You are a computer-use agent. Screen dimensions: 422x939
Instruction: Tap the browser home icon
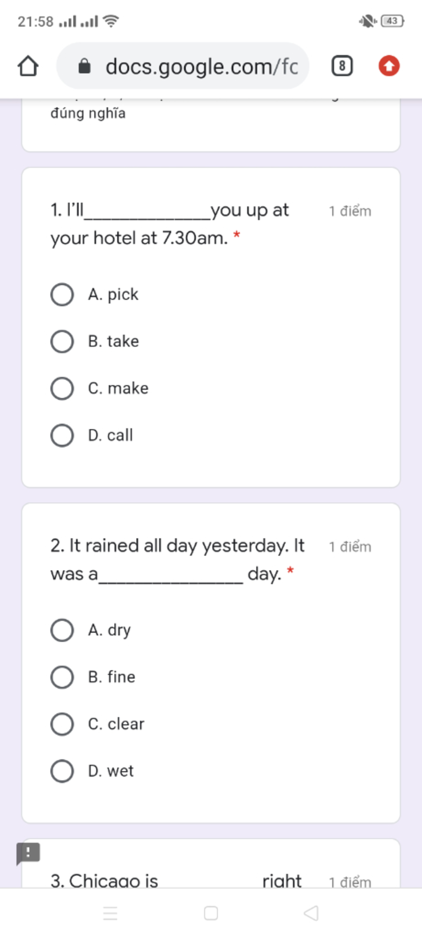click(28, 66)
